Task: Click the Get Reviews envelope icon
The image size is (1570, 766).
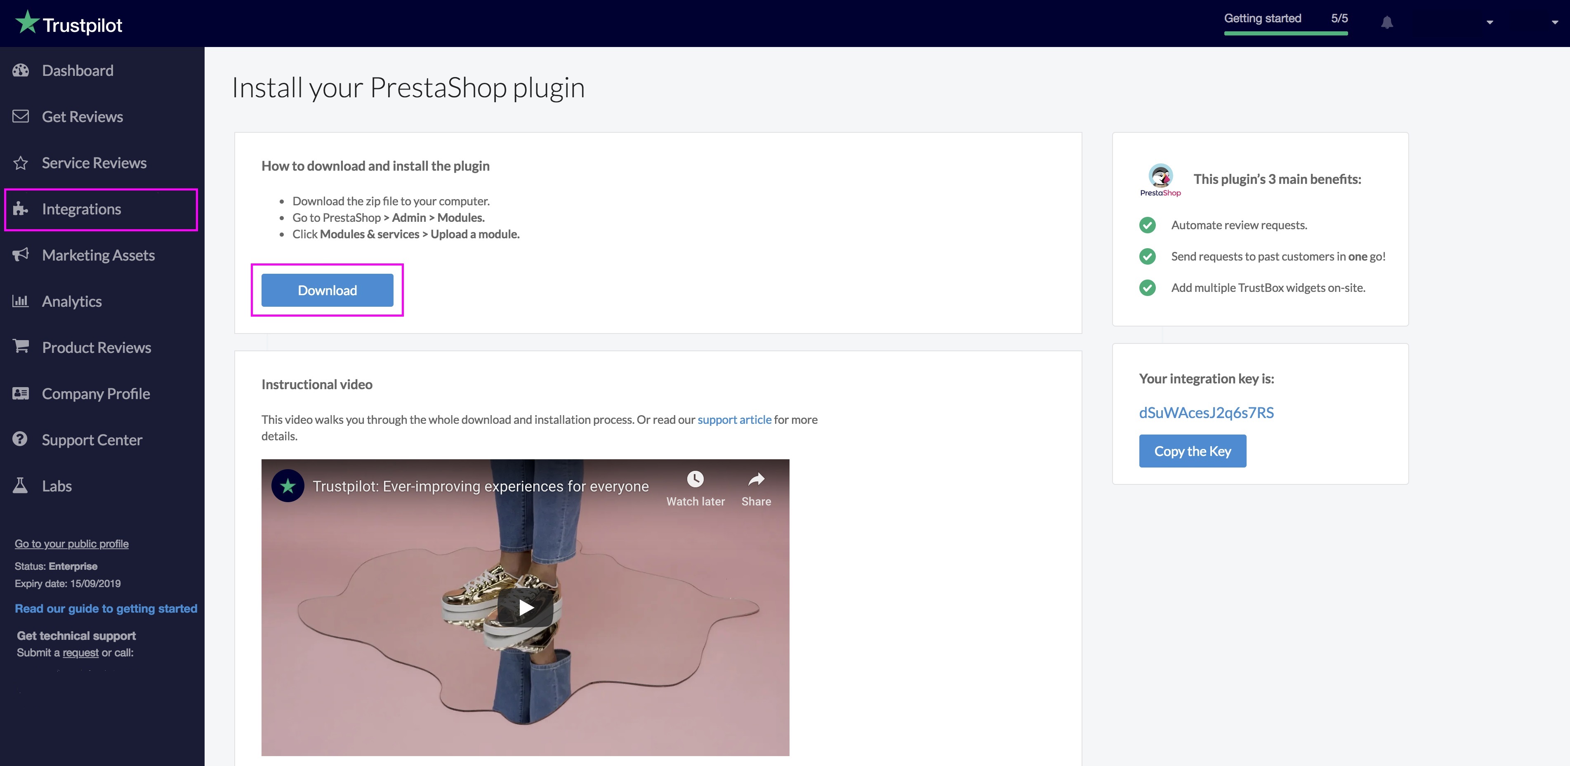Action: coord(21,116)
